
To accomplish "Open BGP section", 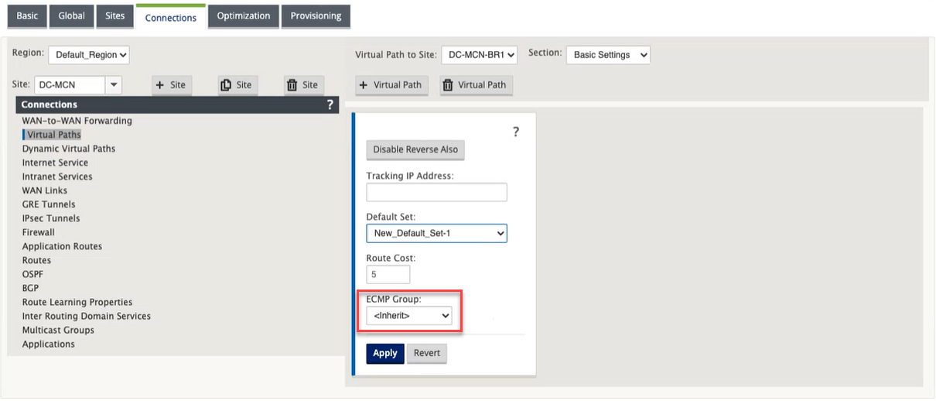I will click(x=30, y=288).
